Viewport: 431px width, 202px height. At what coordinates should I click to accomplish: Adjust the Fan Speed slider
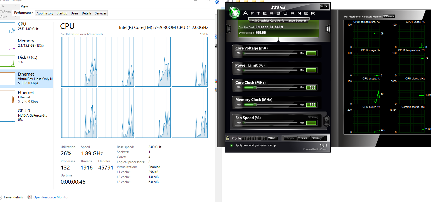point(270,123)
